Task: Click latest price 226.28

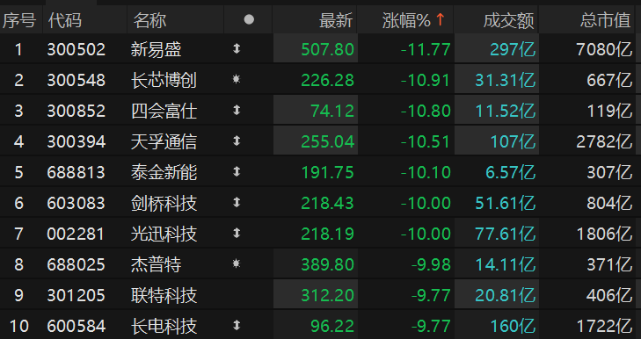Action: pos(327,80)
